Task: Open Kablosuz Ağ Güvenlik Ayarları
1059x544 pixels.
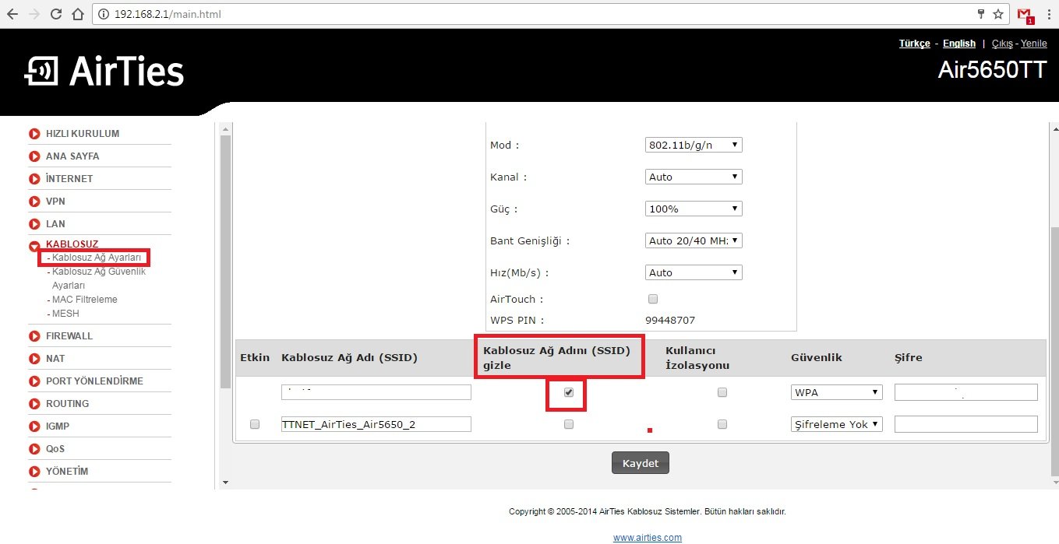Action: [x=99, y=279]
